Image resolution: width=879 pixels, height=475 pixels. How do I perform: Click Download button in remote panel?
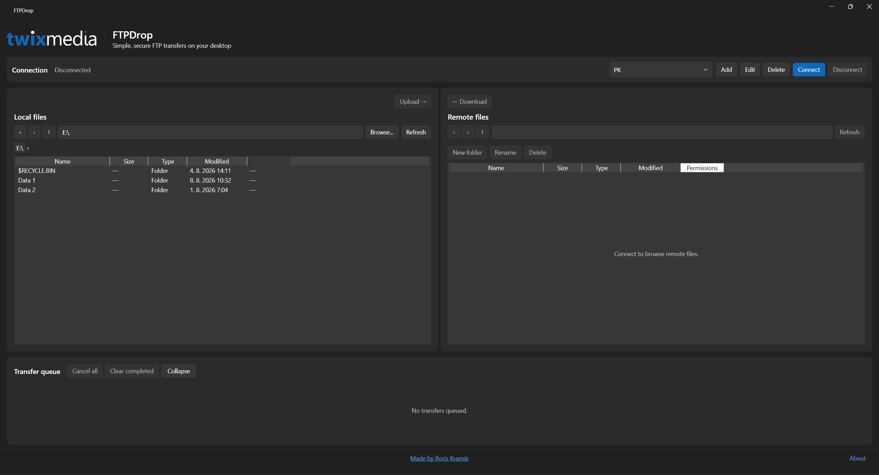469,102
